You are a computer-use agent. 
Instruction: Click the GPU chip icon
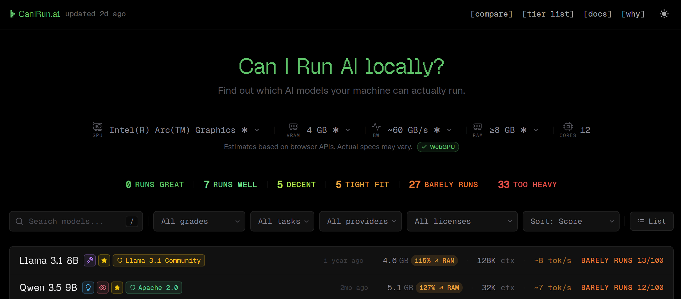(x=98, y=127)
